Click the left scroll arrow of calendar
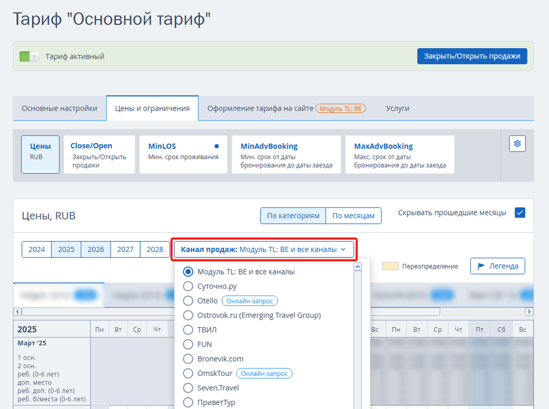The height and width of the screenshot is (409, 549). point(17,312)
